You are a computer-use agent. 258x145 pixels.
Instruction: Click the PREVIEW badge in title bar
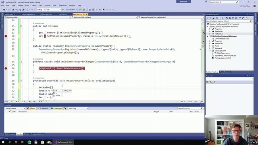click(183, 2)
